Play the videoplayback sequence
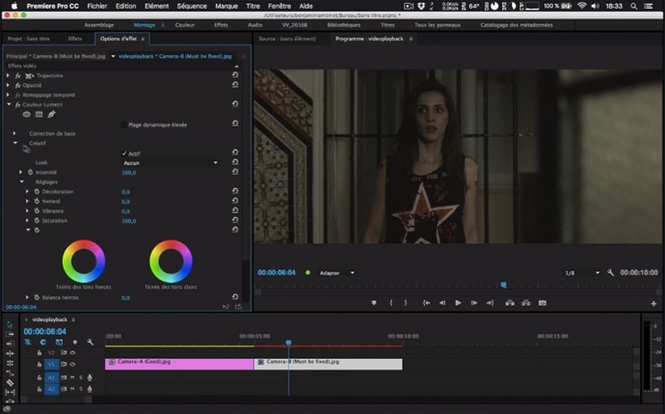 pyautogui.click(x=458, y=303)
